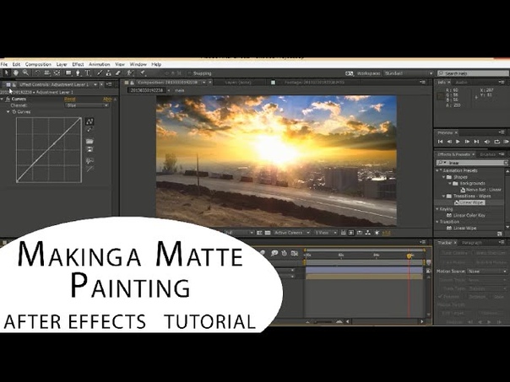Image resolution: width=510 pixels, height=382 pixels.
Task: Enable the Snapping checkbox
Action: [x=189, y=73]
